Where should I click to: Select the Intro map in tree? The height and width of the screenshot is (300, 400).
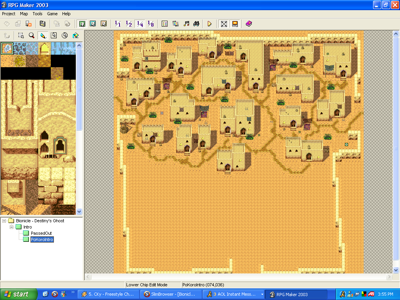(28, 227)
